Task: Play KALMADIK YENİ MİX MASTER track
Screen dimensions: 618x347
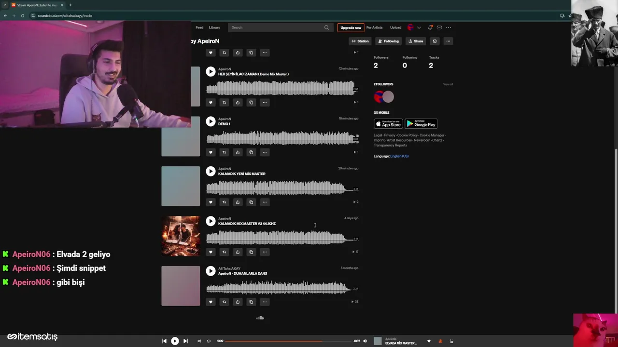Action: (x=211, y=171)
